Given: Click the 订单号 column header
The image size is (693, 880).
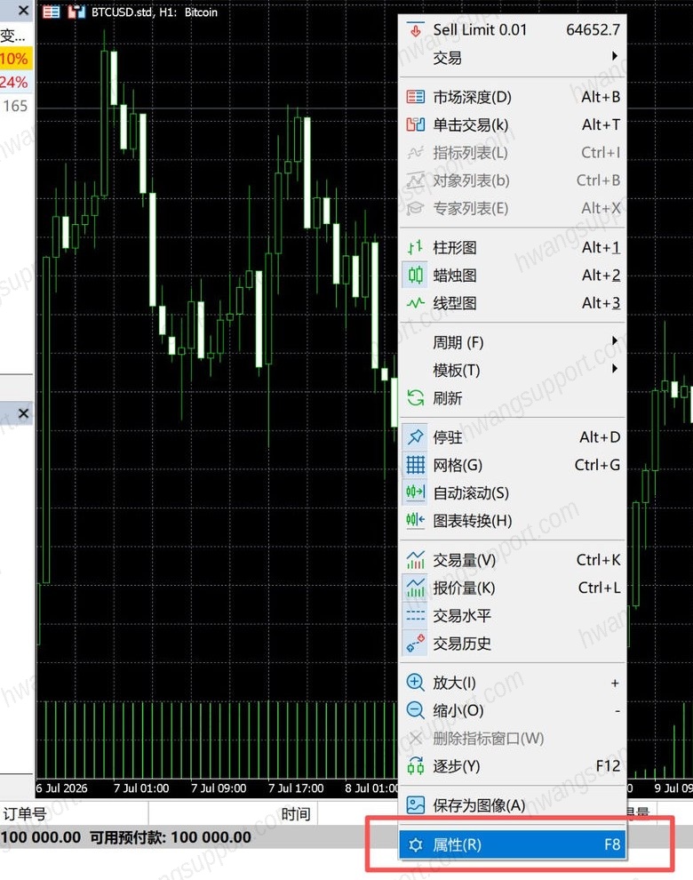Looking at the screenshot, I should coord(24,813).
